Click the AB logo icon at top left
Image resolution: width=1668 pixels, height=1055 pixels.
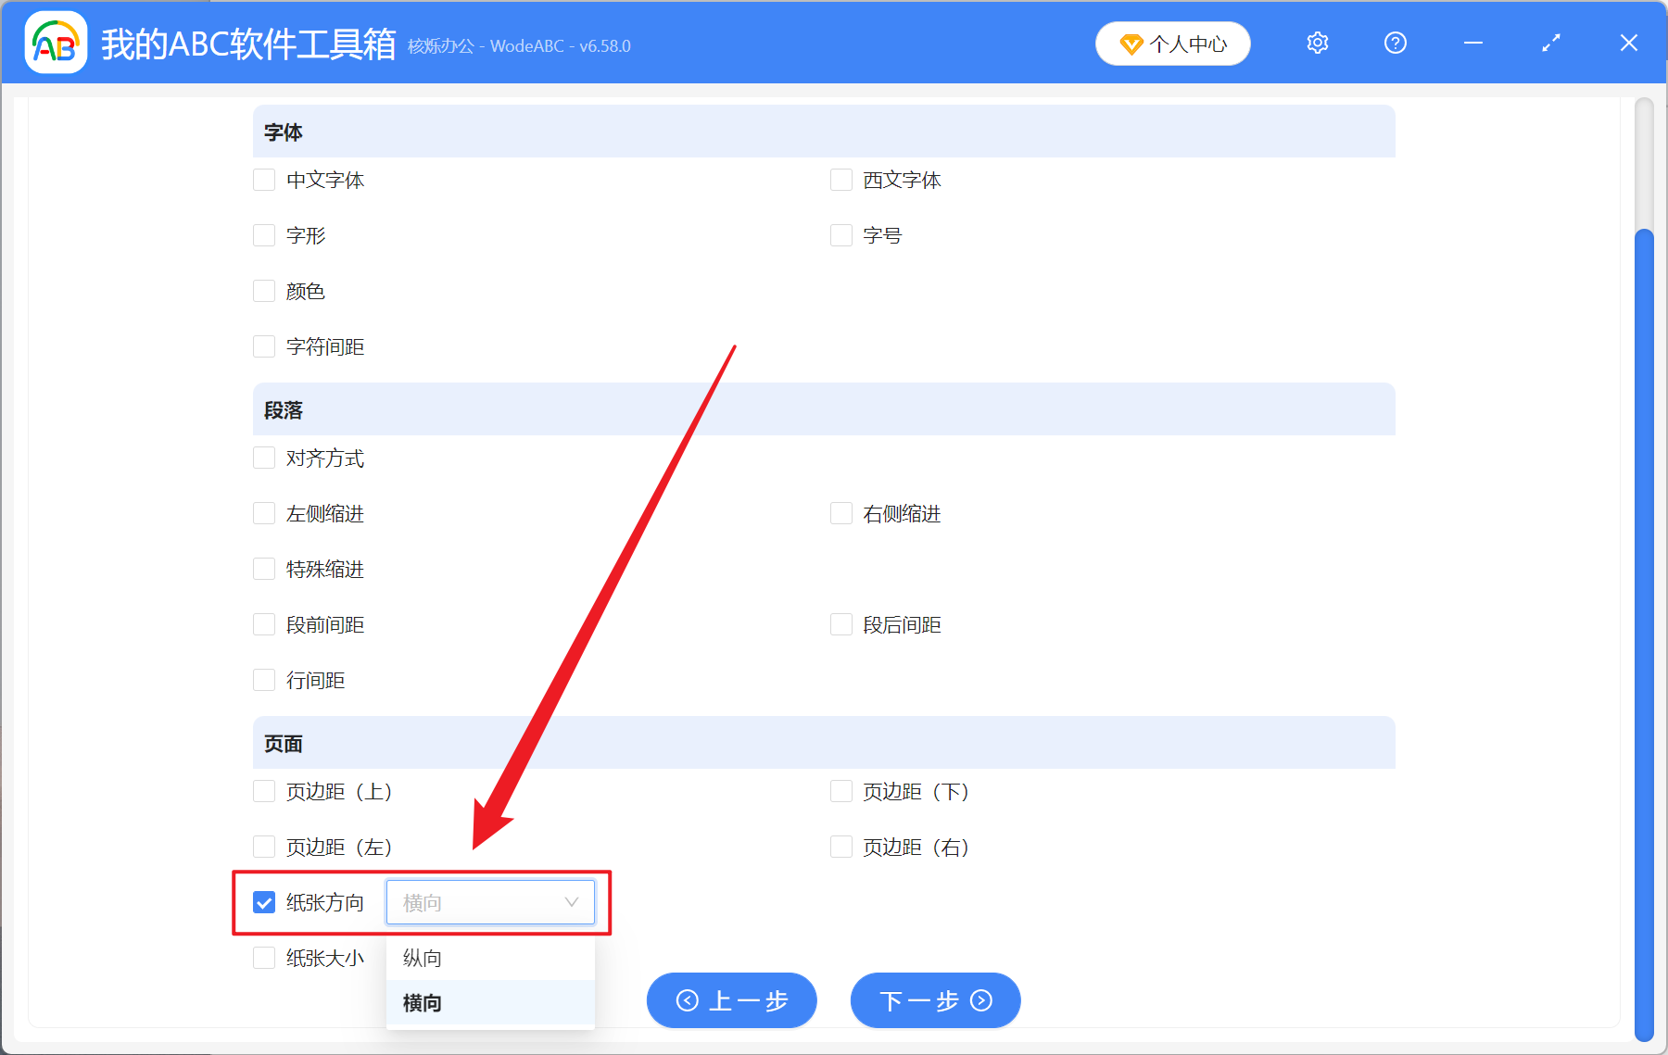55,42
